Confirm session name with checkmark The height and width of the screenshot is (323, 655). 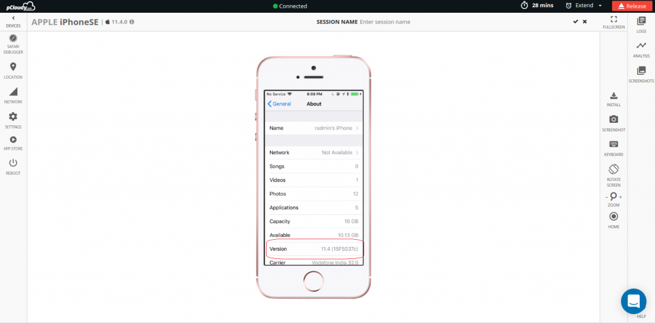pos(576,22)
